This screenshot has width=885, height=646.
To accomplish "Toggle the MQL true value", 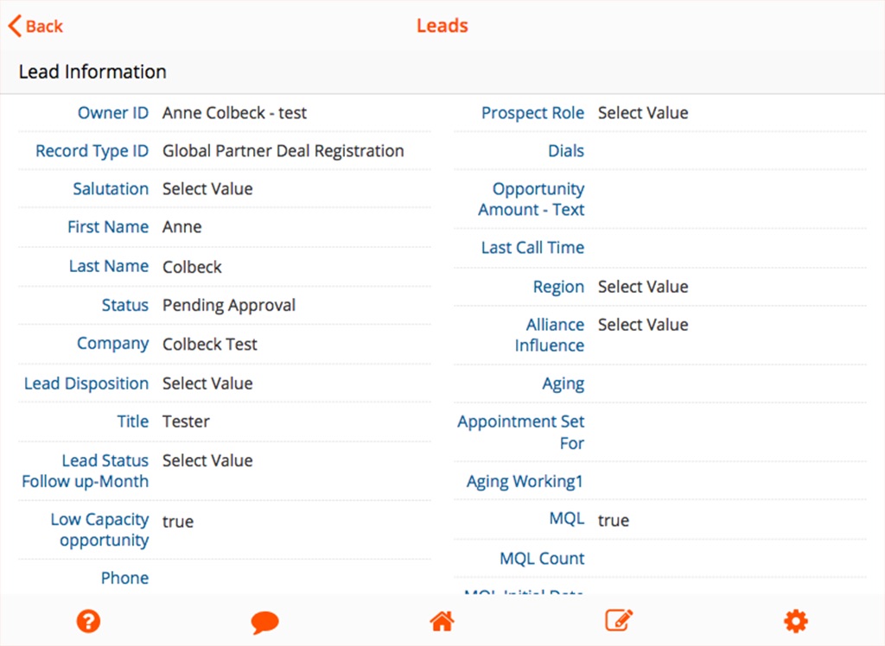I will pyautogui.click(x=614, y=521).
